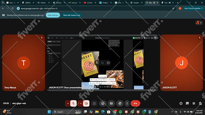Screen dimensions: 205x115
Task: Open meeting details info icon
Action: click(x=181, y=103)
